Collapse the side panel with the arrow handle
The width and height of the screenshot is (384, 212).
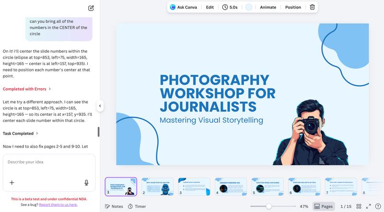(x=100, y=106)
